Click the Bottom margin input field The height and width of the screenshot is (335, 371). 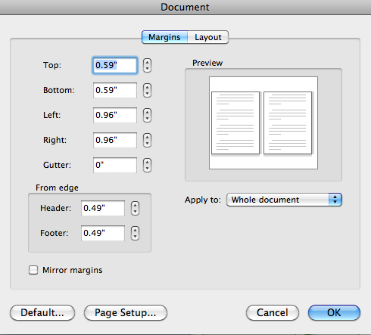tap(115, 90)
